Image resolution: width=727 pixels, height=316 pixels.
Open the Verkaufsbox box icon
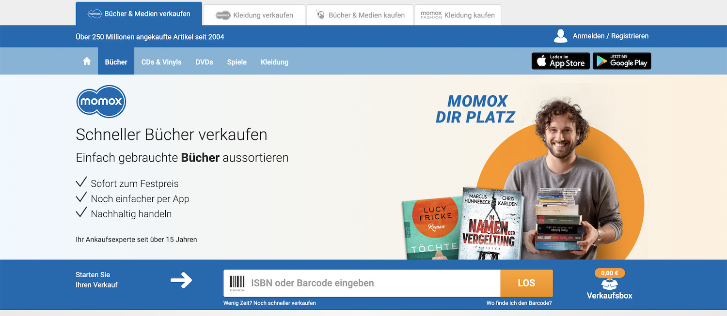(609, 285)
